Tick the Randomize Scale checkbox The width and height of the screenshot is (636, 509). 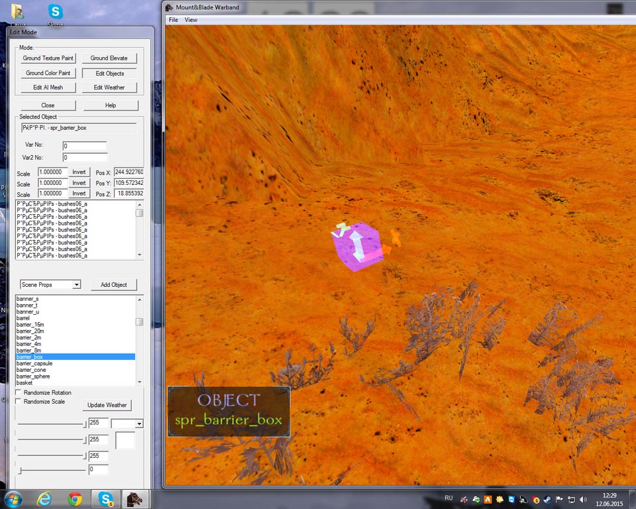click(x=19, y=402)
